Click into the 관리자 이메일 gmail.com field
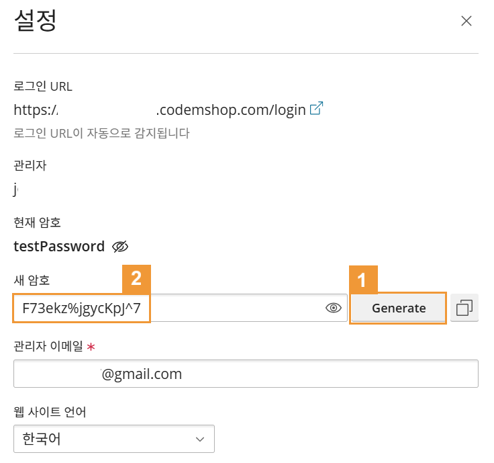Viewport: 494px width, 463px height. pyautogui.click(x=245, y=374)
